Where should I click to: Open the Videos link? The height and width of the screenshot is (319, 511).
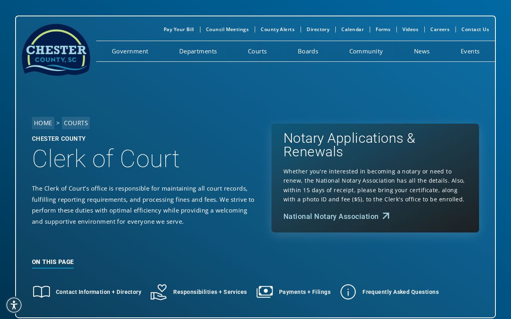pyautogui.click(x=410, y=30)
